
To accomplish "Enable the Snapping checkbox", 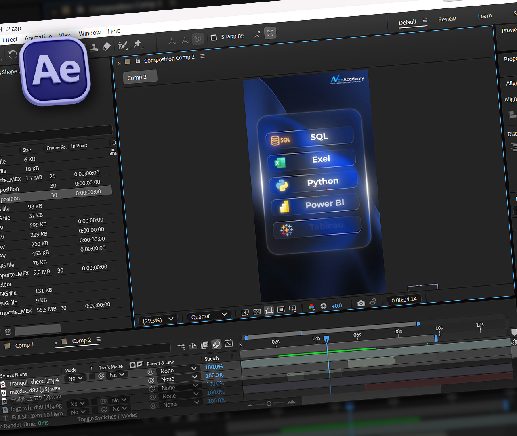I will click(214, 38).
